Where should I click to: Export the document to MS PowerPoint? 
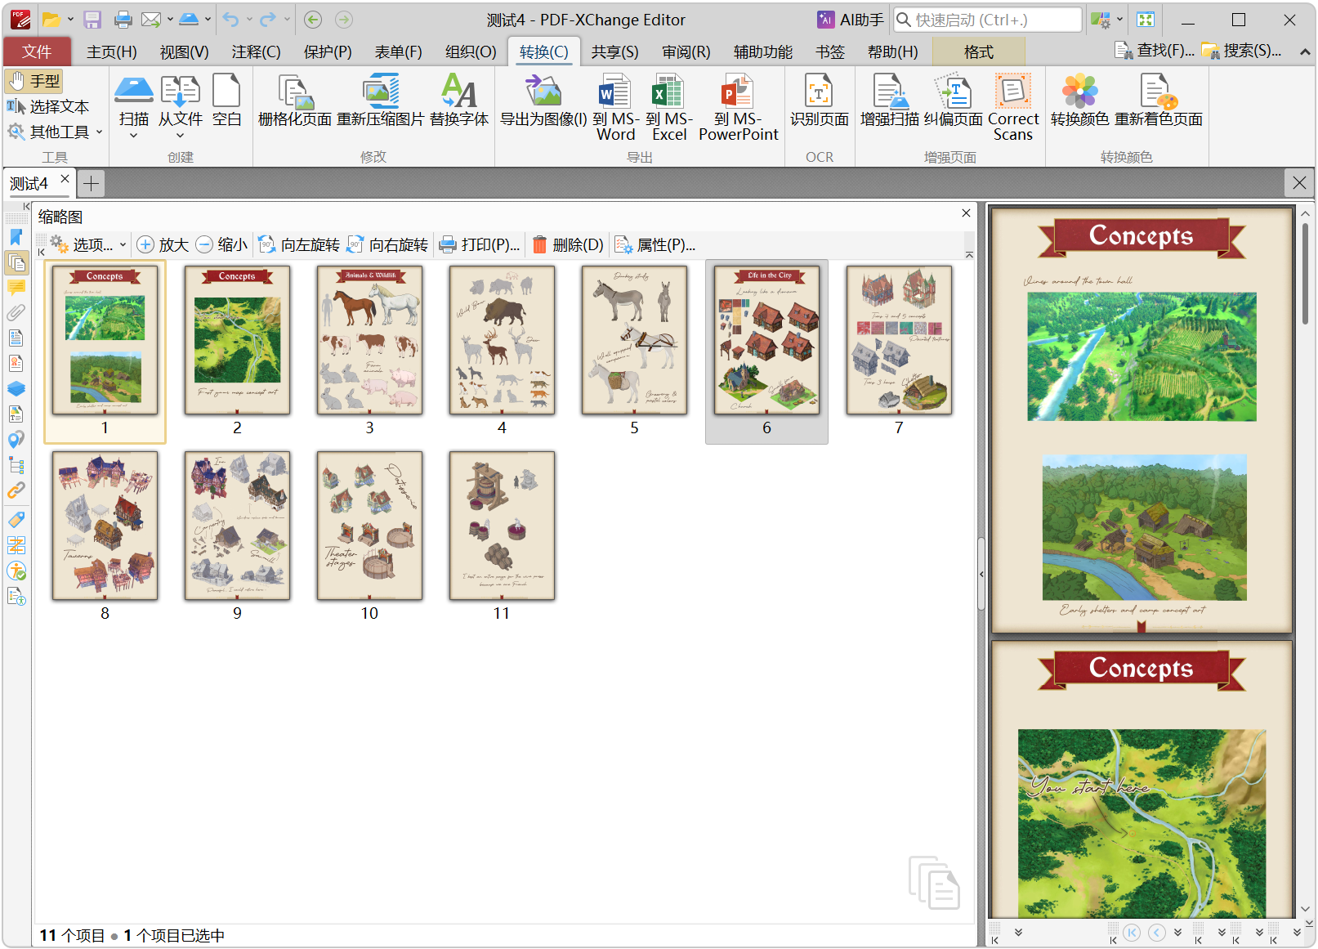click(739, 107)
